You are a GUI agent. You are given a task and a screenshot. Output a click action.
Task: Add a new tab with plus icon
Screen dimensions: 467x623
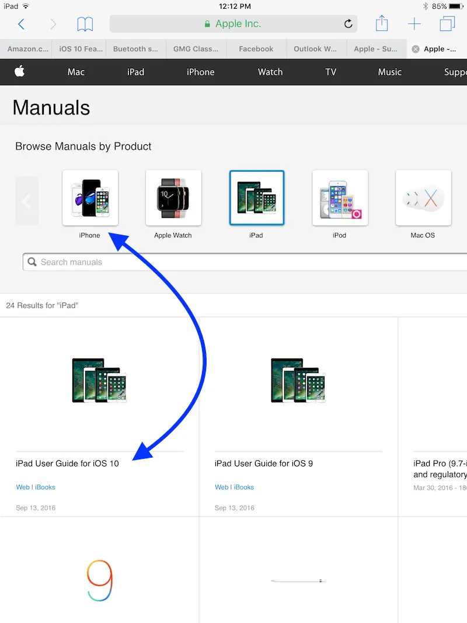[414, 24]
